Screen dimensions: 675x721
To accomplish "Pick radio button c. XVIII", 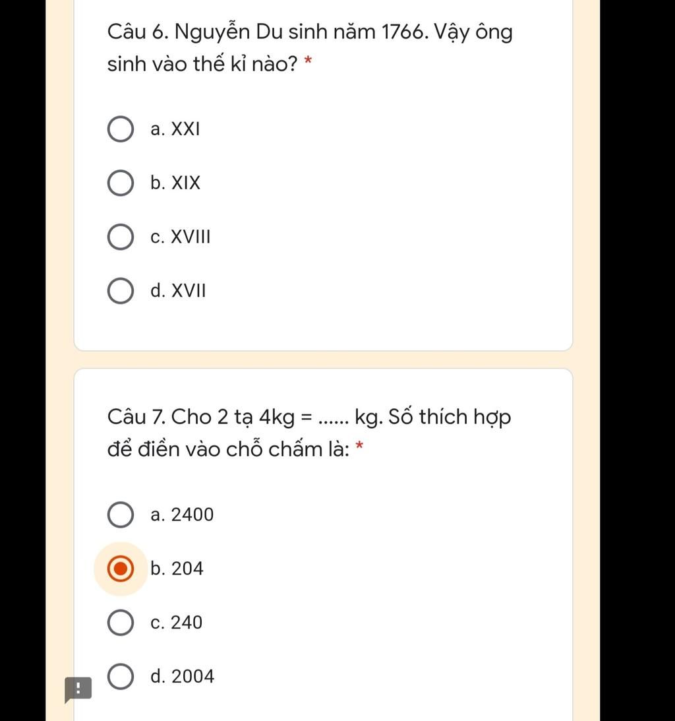I will coord(121,237).
